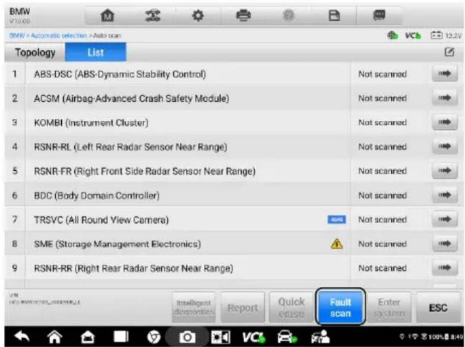The width and height of the screenshot is (465, 347).
Task: Open Report button
Action: coord(243,308)
